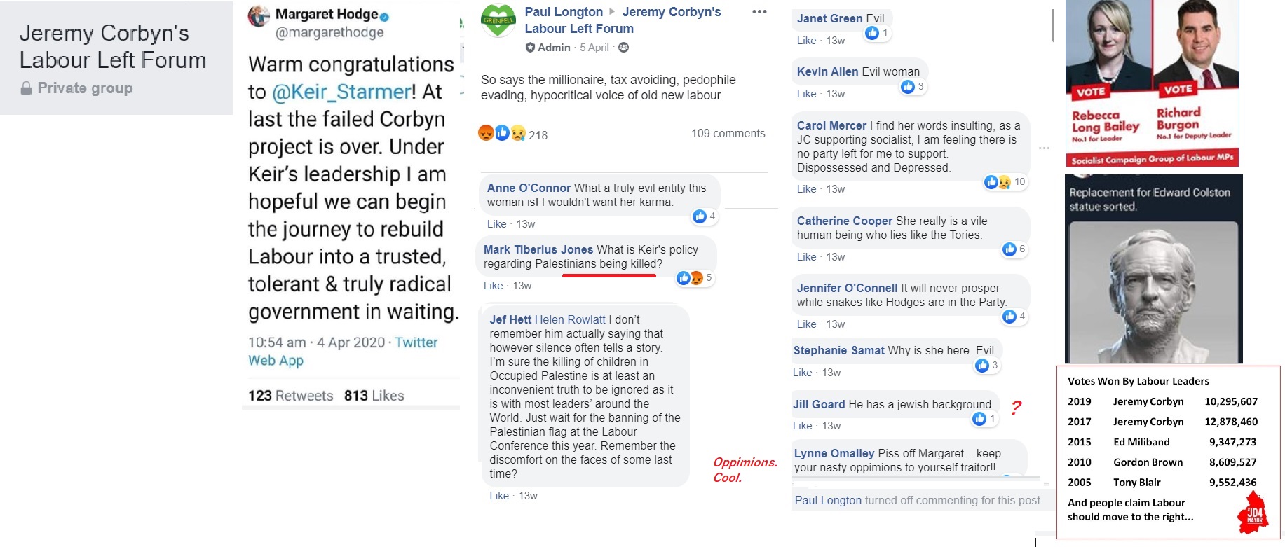This screenshot has height=547, width=1285.
Task: Click the Helen Rowlatt tagged name
Action: [570, 319]
